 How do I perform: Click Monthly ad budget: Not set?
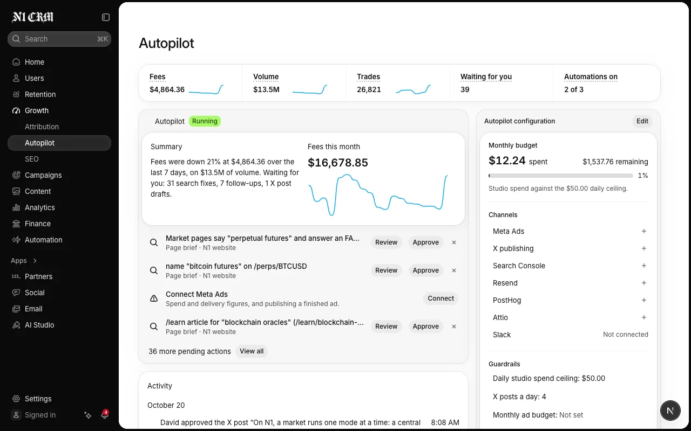point(538,415)
